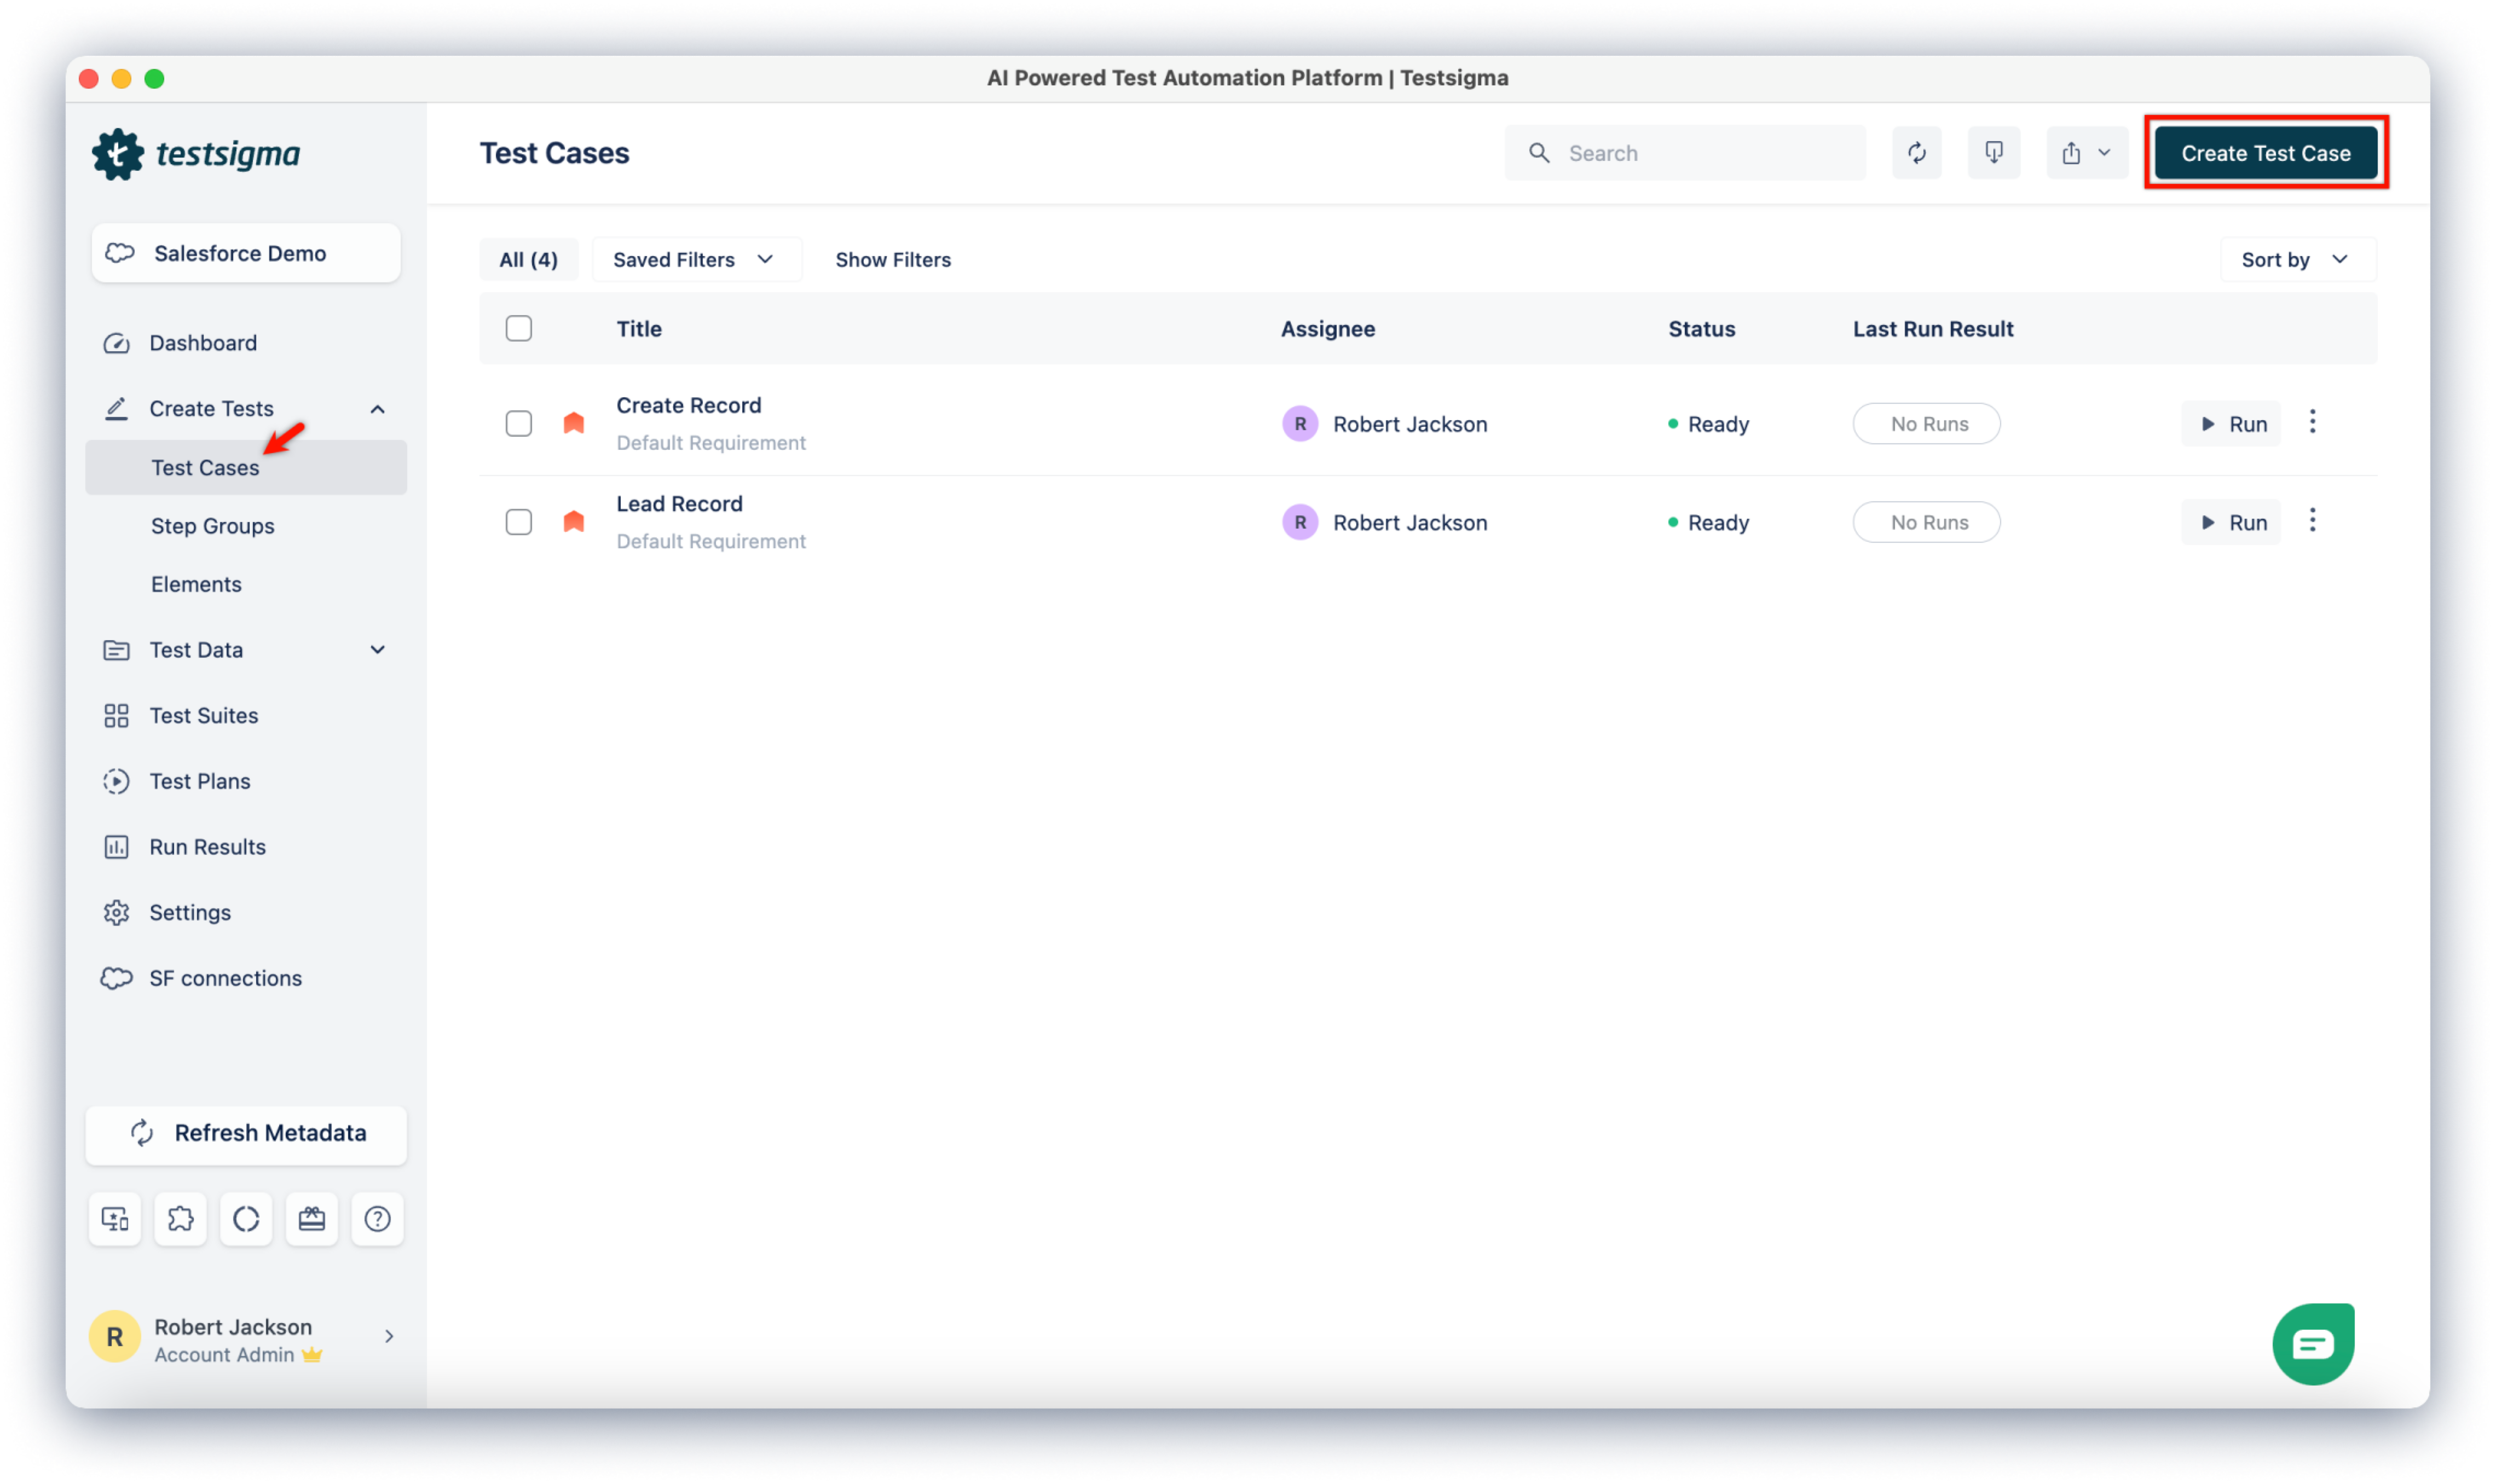The image size is (2496, 1484).
Task: Click the orange flag on Lead Record
Action: coord(574,521)
